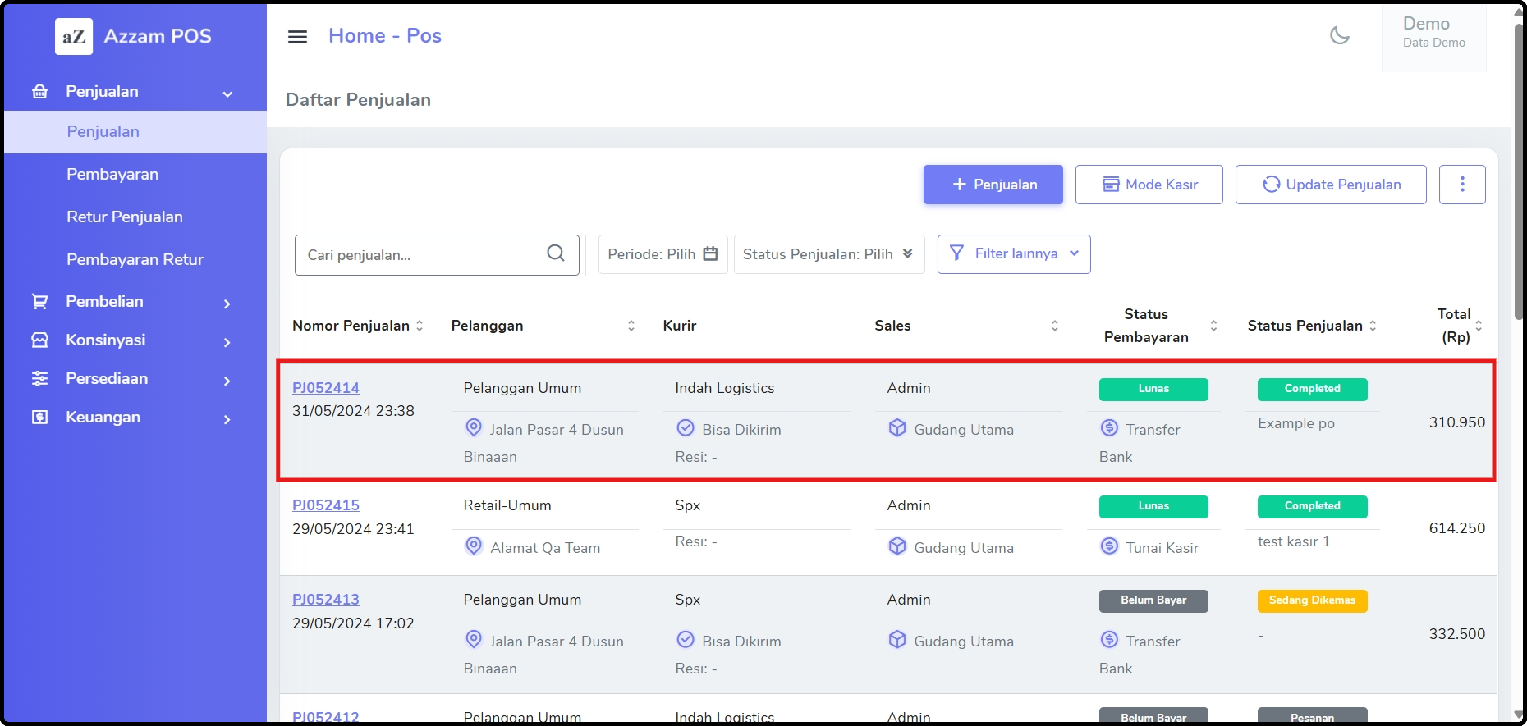Toggle dark mode with the moon icon

pyautogui.click(x=1339, y=36)
